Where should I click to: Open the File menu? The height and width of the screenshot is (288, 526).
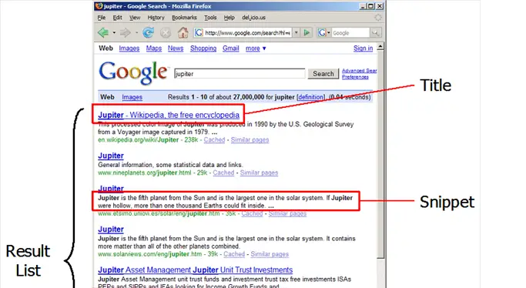(102, 18)
